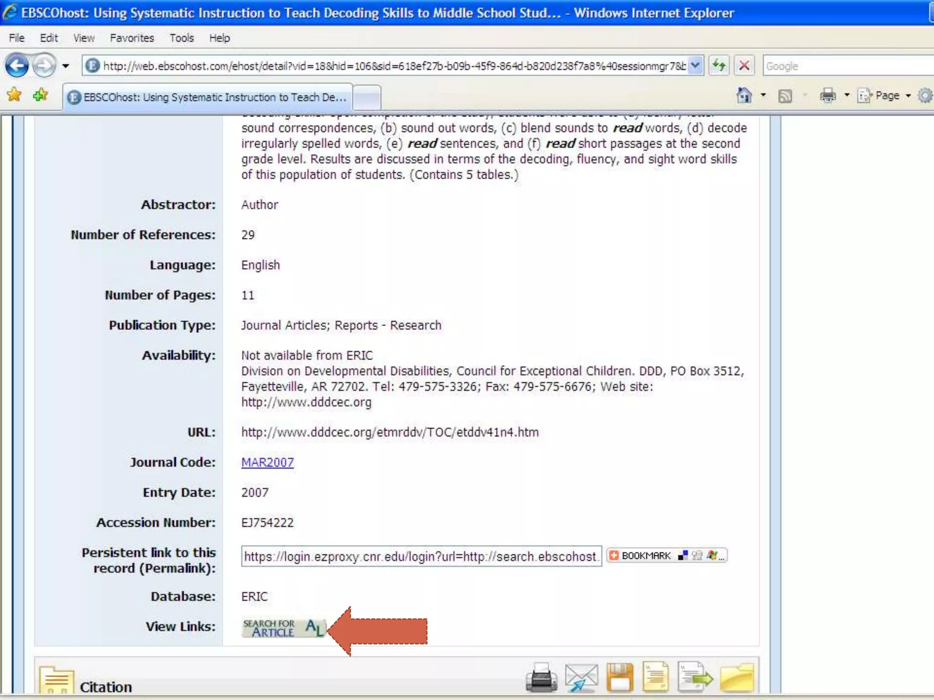Click the persistent link permalink field

click(420, 556)
